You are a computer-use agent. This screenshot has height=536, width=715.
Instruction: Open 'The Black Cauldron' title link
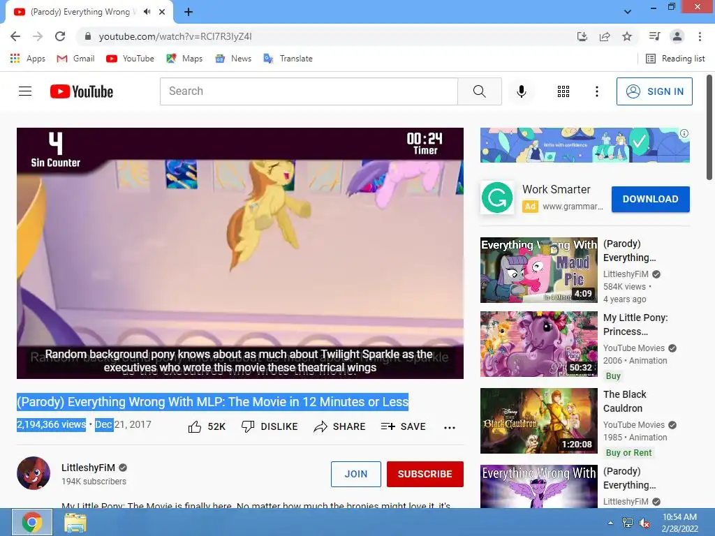click(x=625, y=401)
